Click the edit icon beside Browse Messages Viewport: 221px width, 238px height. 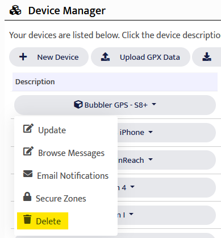[28, 151]
